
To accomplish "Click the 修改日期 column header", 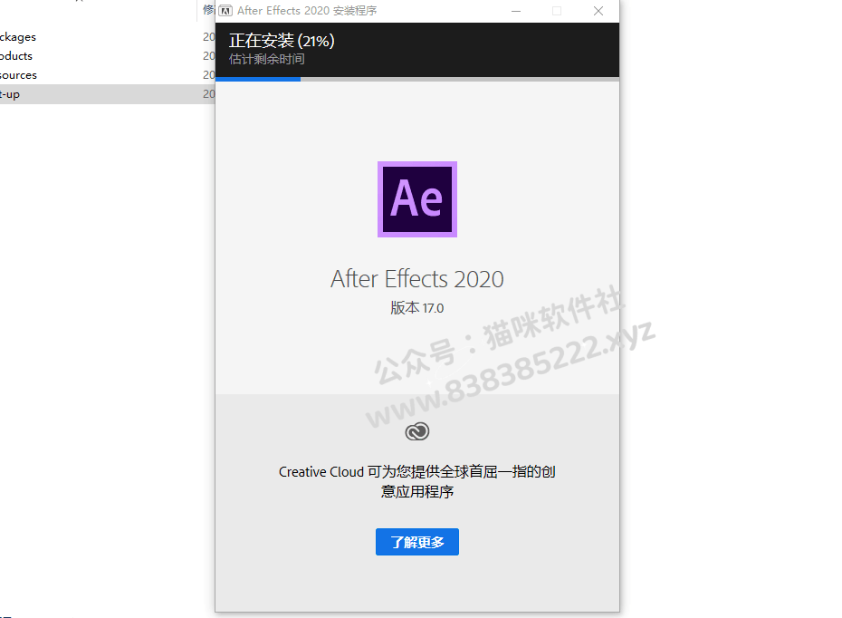I will tap(208, 10).
